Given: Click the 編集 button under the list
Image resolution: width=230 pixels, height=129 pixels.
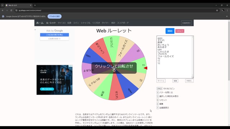Looking at the screenshot, I should click(x=175, y=81).
